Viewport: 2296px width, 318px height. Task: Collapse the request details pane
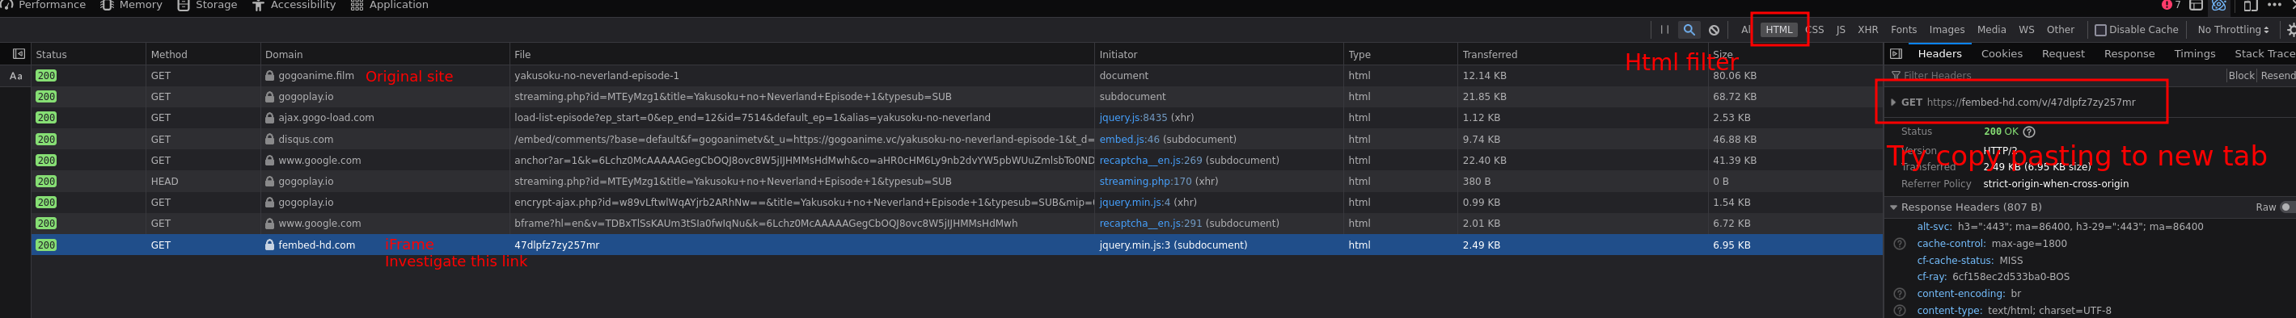coord(1896,54)
